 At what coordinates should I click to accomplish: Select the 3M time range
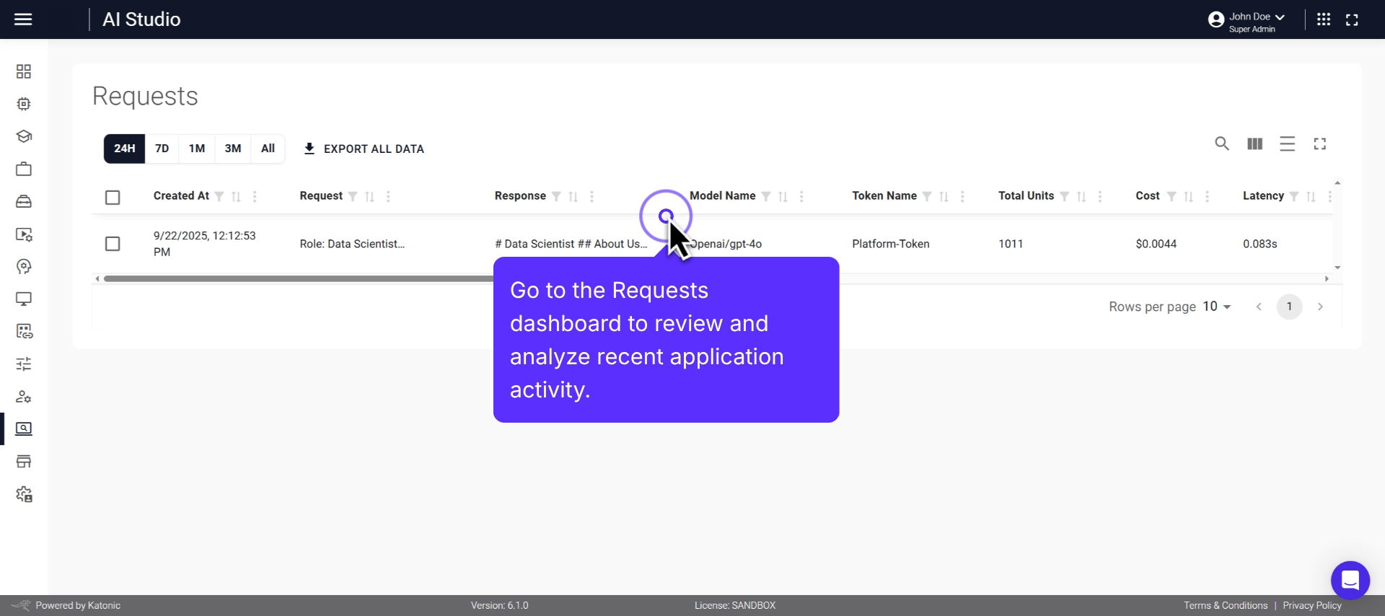[x=233, y=149]
